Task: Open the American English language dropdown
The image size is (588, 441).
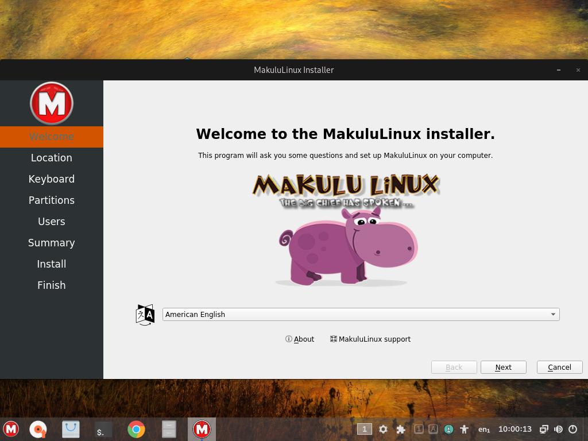Action: pyautogui.click(x=361, y=314)
